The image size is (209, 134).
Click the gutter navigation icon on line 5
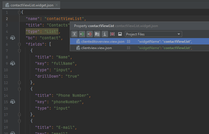[13, 38]
